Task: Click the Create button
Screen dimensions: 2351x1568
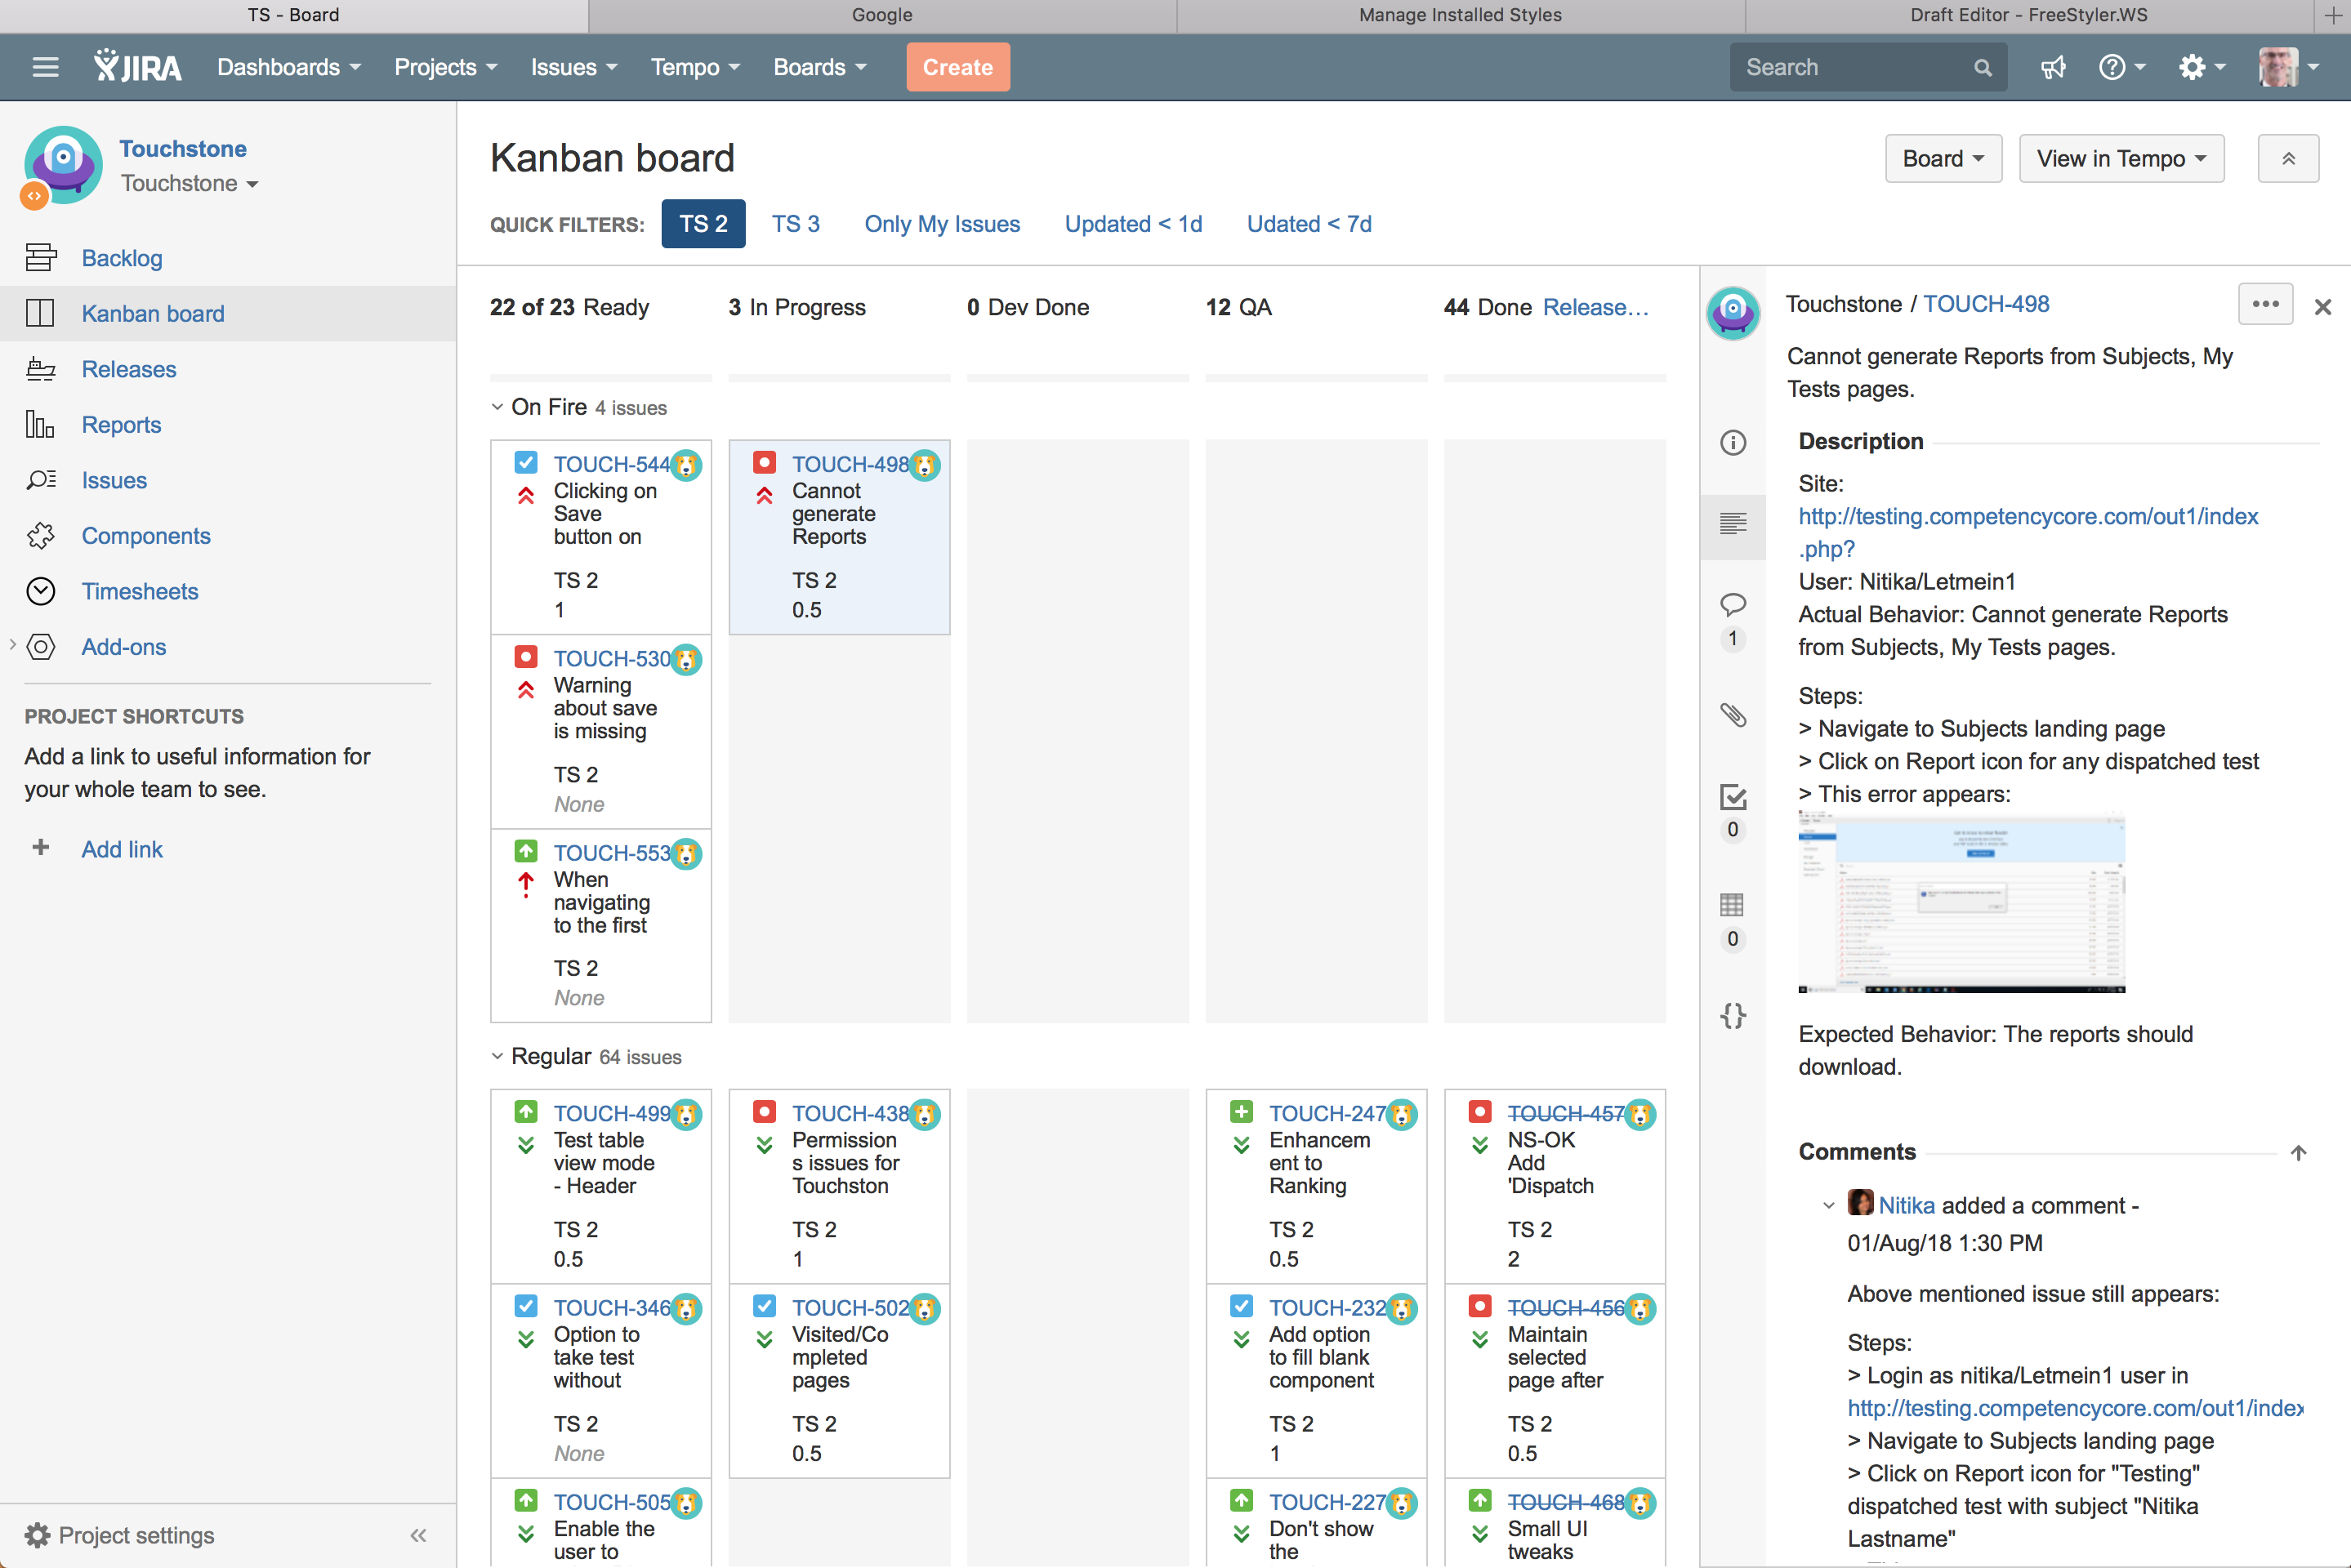Action: (x=958, y=67)
